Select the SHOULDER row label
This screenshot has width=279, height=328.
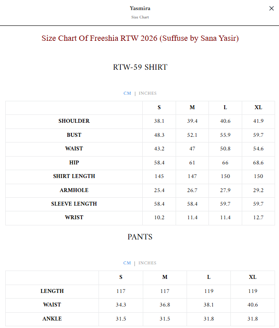[x=74, y=121]
